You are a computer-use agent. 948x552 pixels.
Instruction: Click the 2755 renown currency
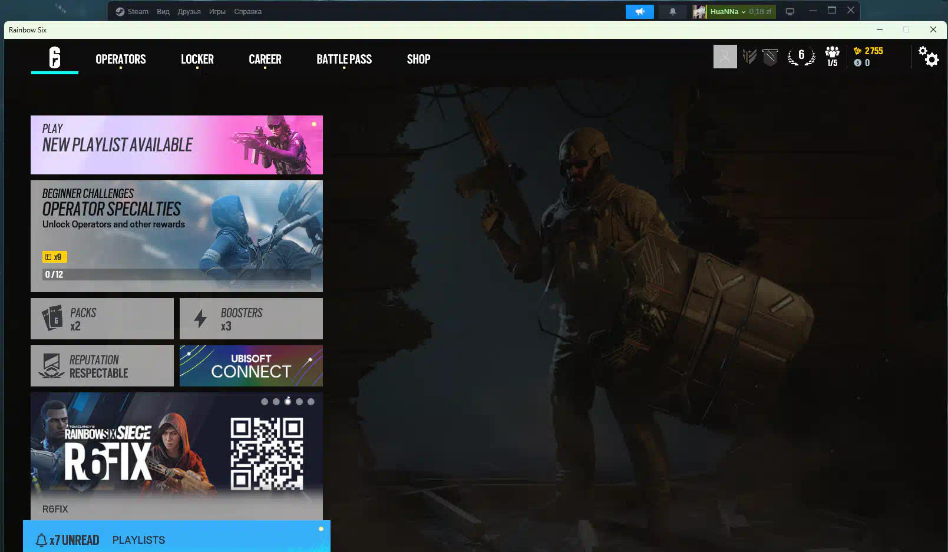coord(868,51)
